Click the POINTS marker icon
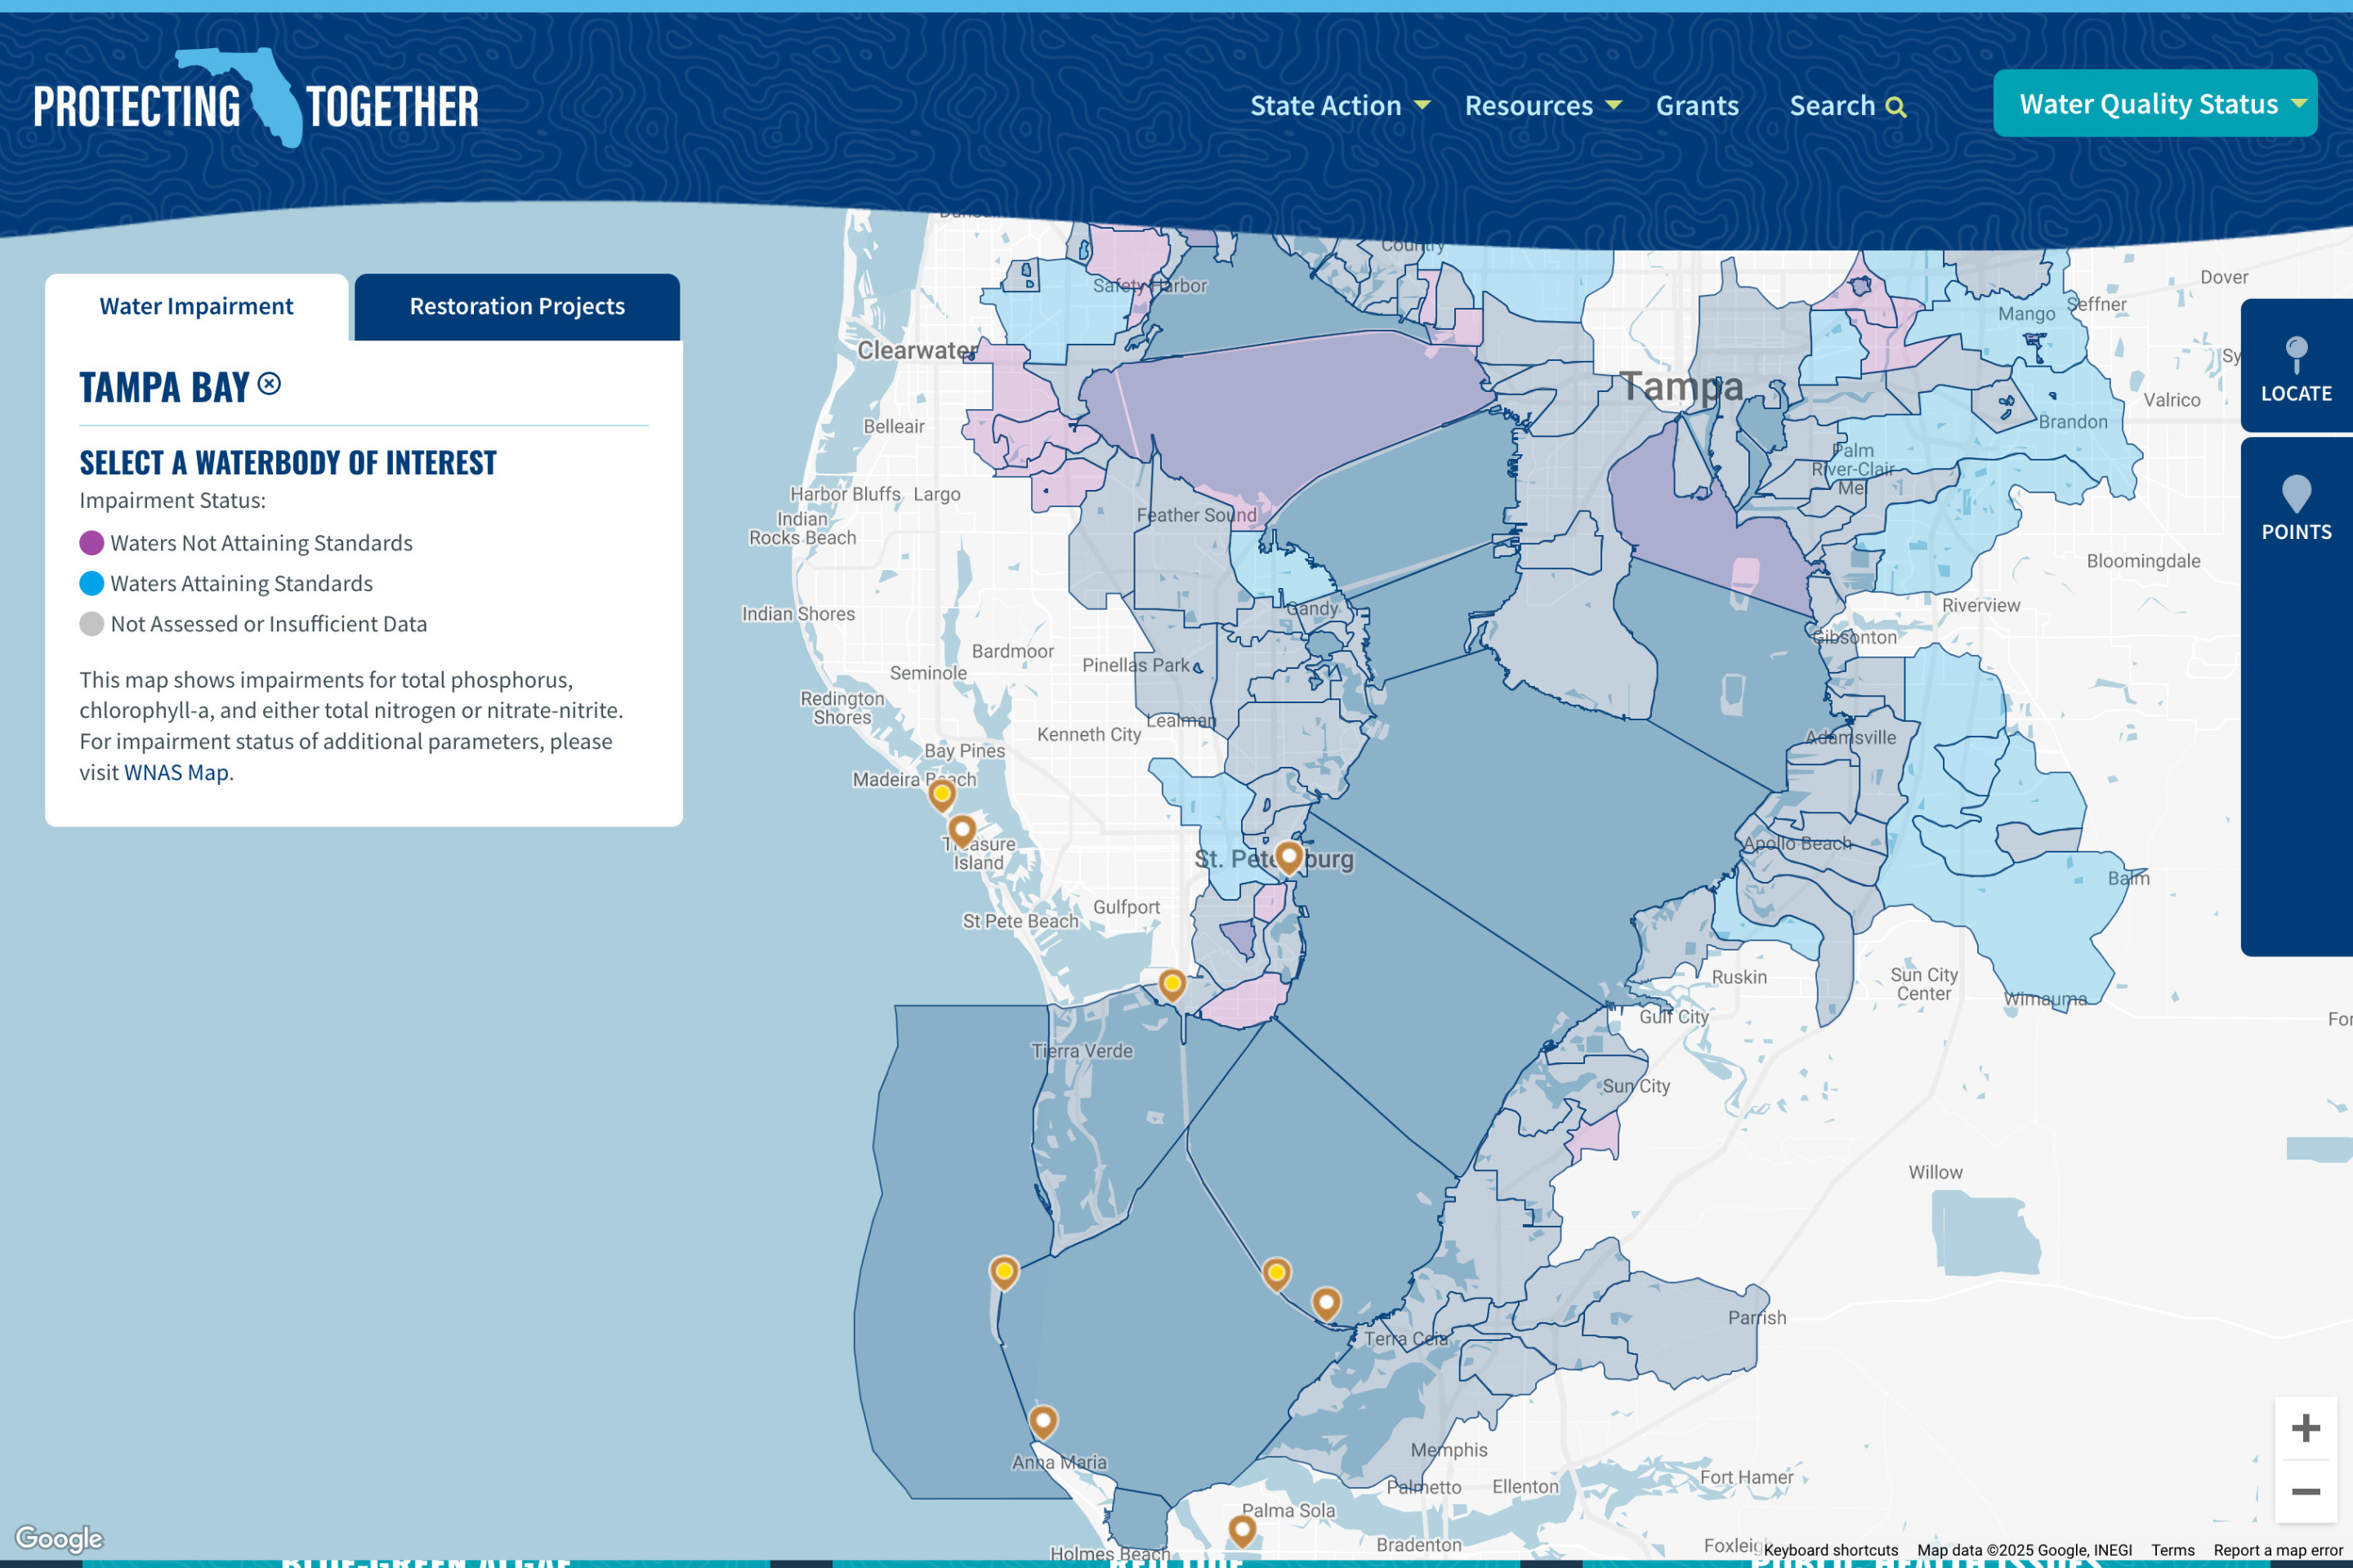Screen dimensions: 2353x1568 [2296, 493]
